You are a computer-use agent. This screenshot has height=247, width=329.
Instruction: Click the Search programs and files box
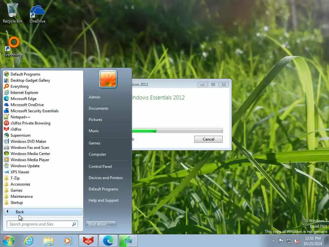coord(42,224)
